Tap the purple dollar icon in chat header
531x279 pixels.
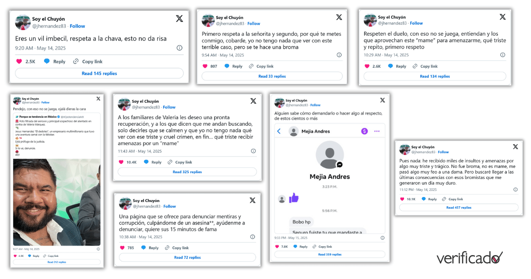click(365, 131)
